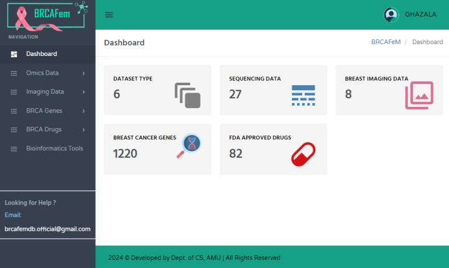This screenshot has width=449, height=268.
Task: Expand the Omics Data chevron
Action: [83, 73]
